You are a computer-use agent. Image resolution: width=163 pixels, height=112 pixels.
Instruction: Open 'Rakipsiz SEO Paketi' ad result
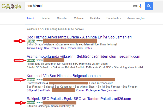tap(79, 99)
